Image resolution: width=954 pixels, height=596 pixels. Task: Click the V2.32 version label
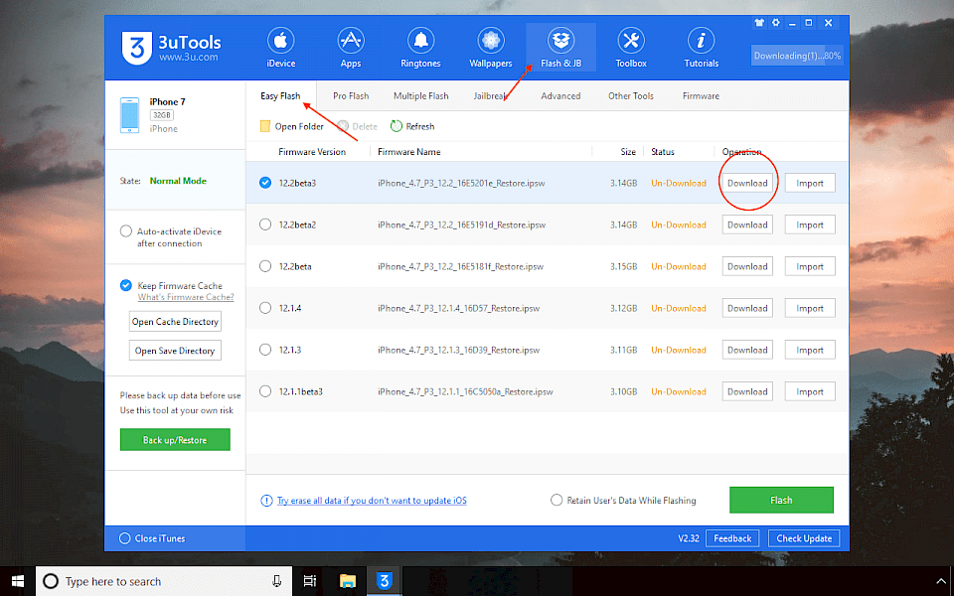coord(689,538)
